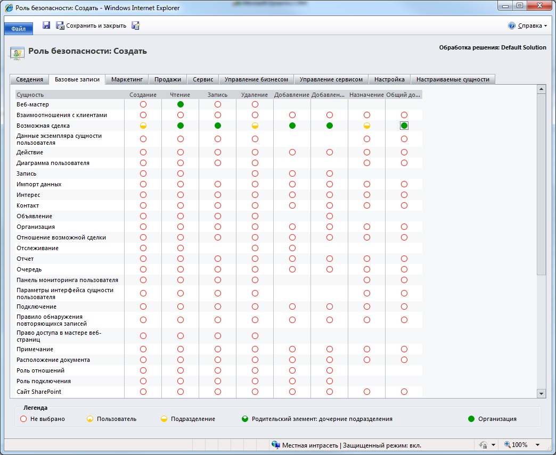Click the zoom magnifier icon in status bar
This screenshot has height=455, width=556.
508,444
